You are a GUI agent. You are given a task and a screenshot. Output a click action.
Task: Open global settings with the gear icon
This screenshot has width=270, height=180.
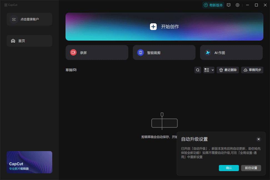tap(237, 5)
